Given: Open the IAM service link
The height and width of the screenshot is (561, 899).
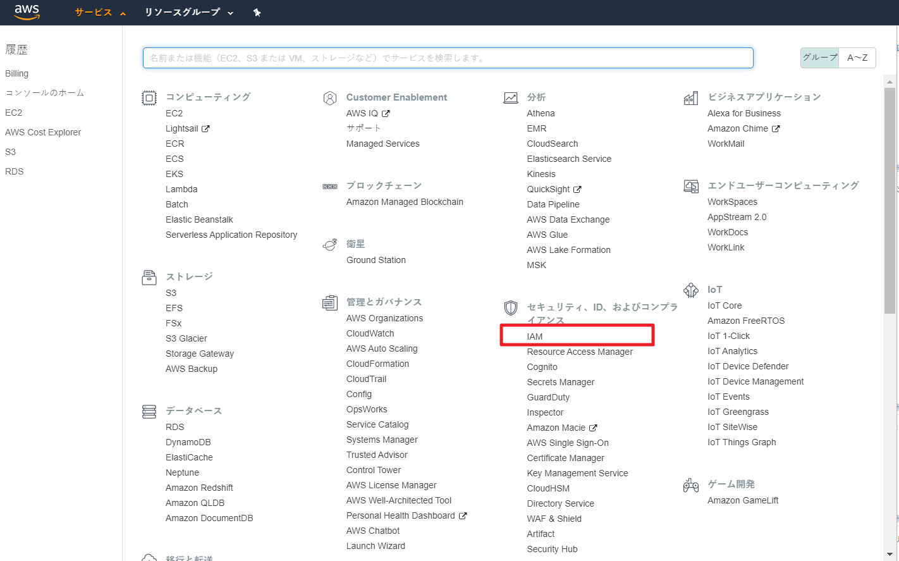Looking at the screenshot, I should pos(535,336).
